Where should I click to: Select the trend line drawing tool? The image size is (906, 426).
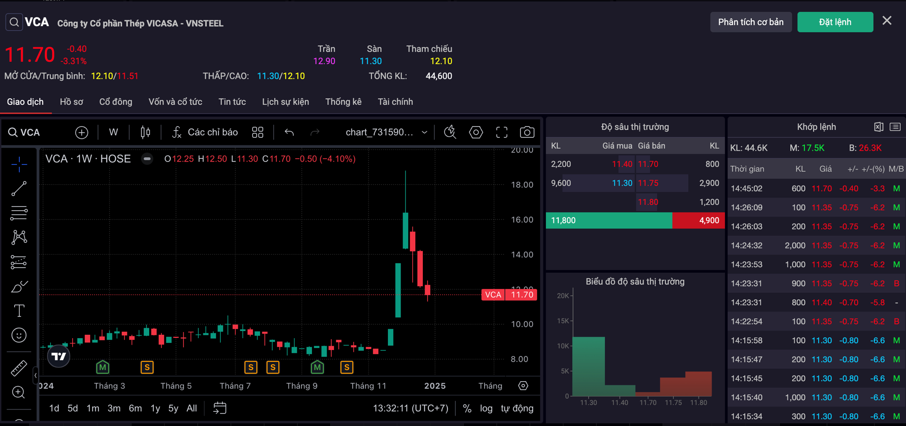[19, 188]
